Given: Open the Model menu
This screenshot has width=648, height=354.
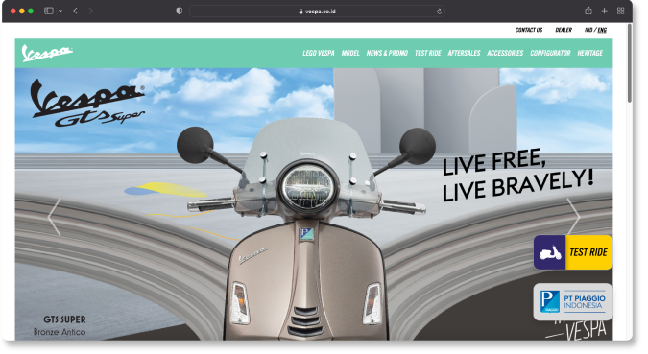Looking at the screenshot, I should (350, 53).
